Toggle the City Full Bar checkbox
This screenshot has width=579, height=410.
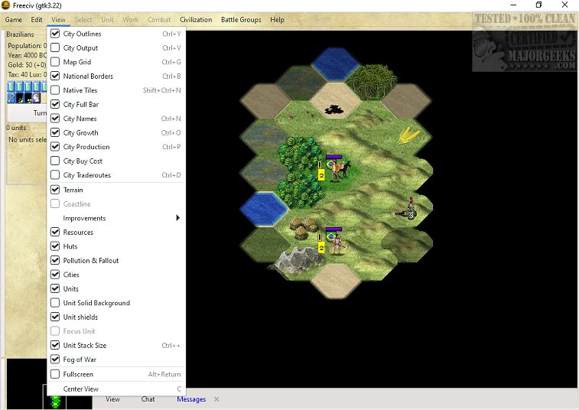click(x=55, y=104)
